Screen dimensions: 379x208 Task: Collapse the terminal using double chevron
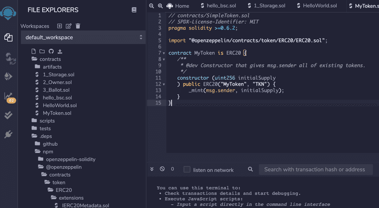tap(152, 169)
